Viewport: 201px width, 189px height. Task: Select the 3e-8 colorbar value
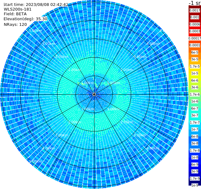(x=195, y=143)
